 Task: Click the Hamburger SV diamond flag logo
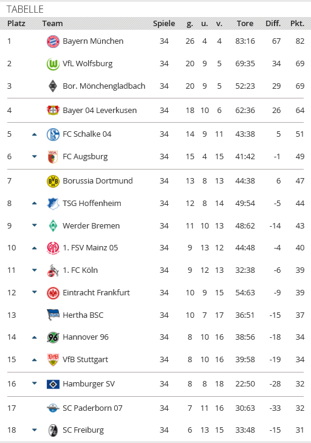(53, 384)
